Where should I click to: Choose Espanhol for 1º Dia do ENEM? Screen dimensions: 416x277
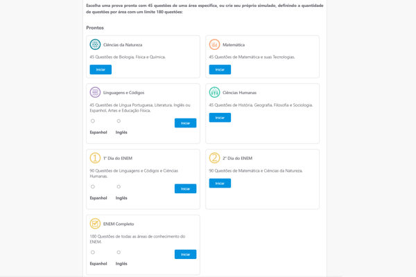(93, 186)
